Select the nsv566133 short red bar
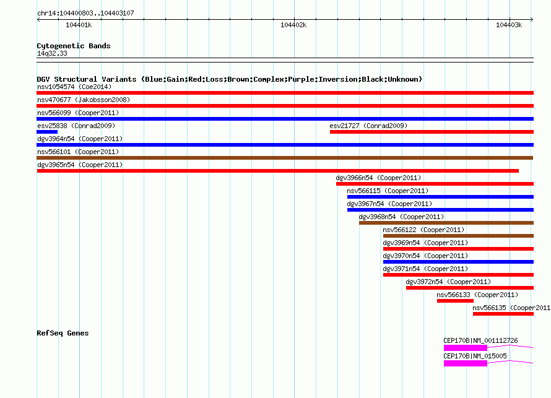Viewport: 551px width, 398px height. tap(455, 301)
